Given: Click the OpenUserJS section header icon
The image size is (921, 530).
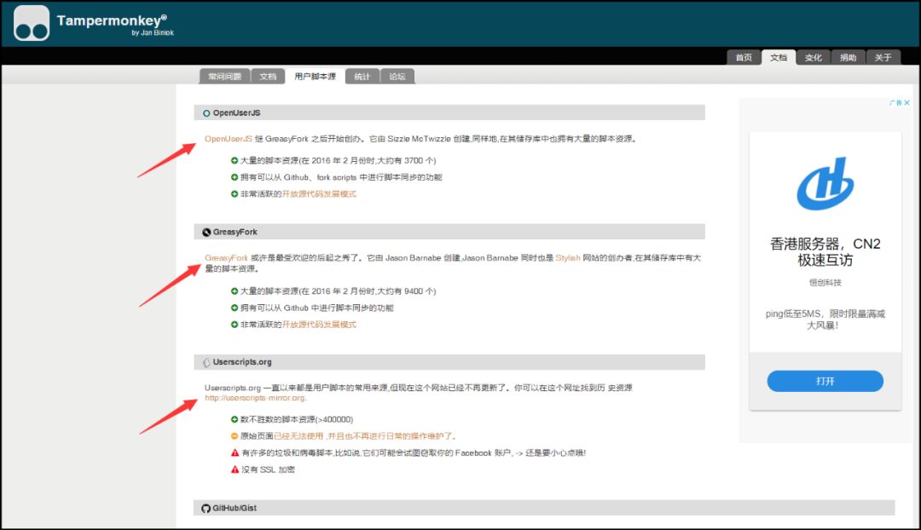Looking at the screenshot, I should click(x=206, y=113).
